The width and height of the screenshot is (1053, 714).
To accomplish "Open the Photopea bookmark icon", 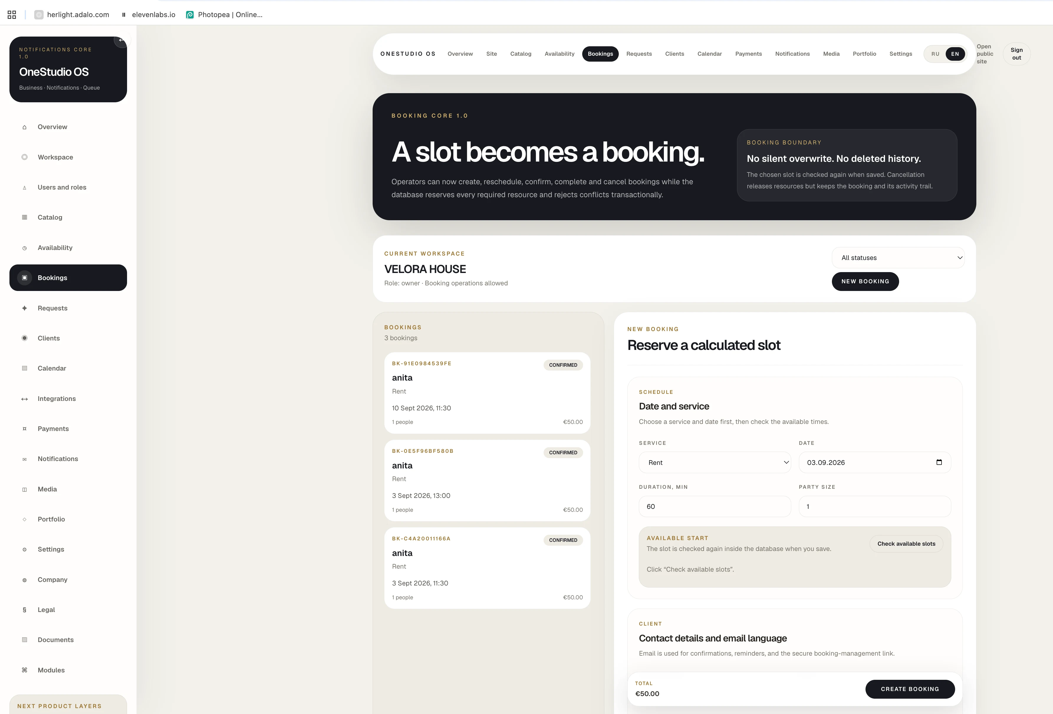I will coord(190,14).
